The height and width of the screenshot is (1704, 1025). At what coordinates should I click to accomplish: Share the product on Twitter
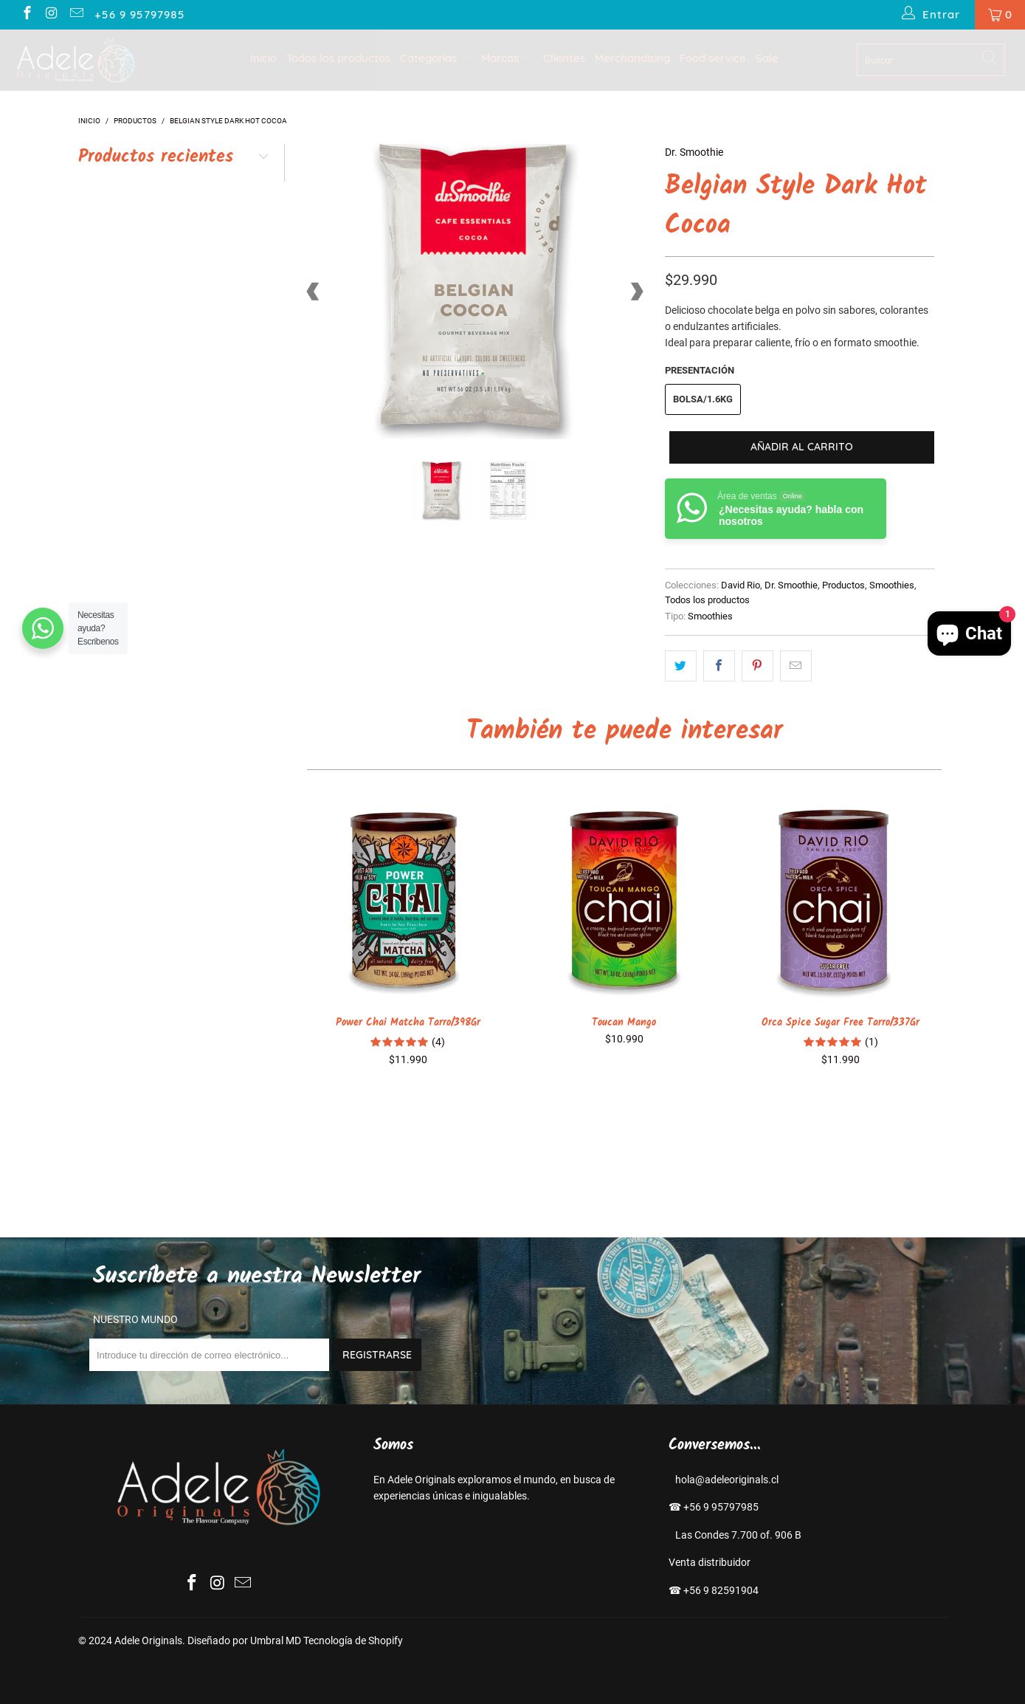point(680,666)
